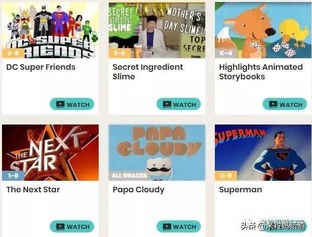This screenshot has height=237, width=312.
Task: Open The Next Star thumbnail image
Action: click(50, 153)
